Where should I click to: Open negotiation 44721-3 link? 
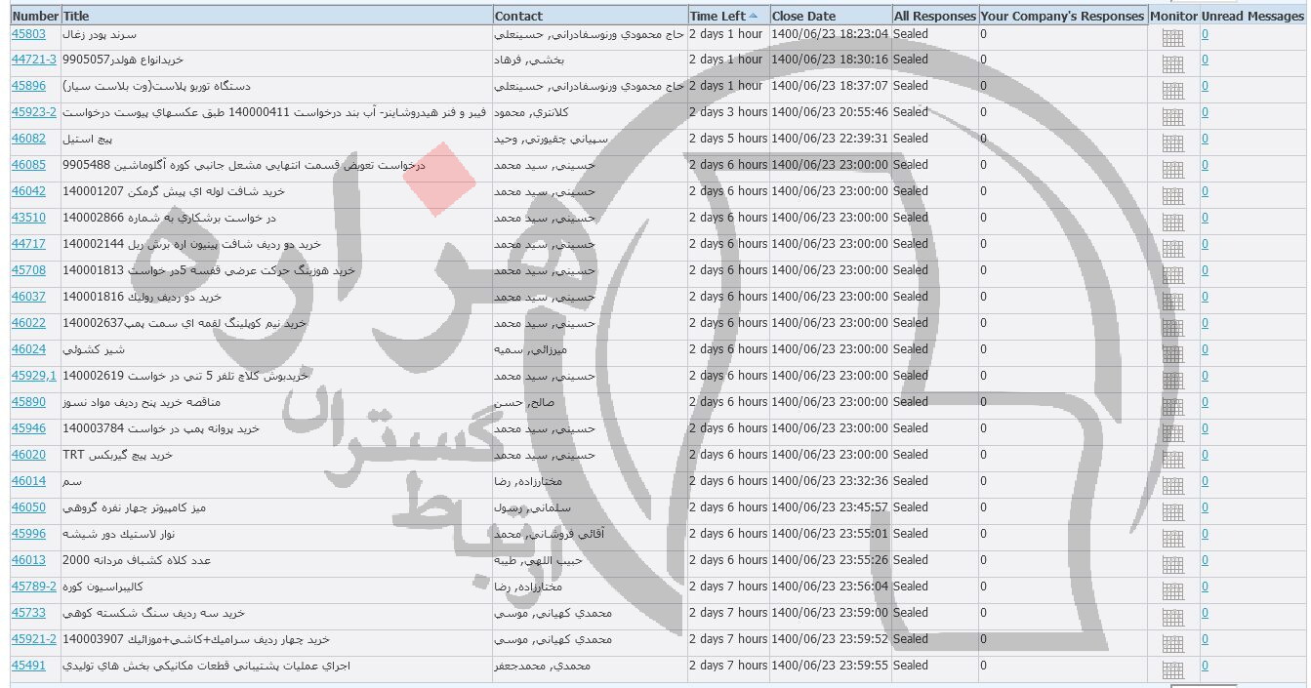tap(33, 61)
